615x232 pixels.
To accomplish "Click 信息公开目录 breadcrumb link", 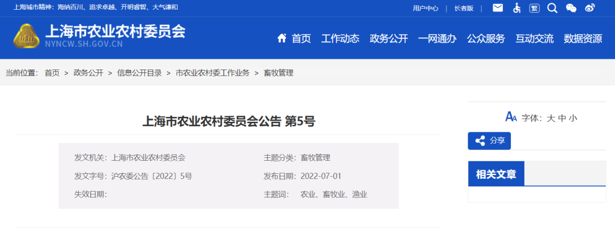I will [x=140, y=72].
